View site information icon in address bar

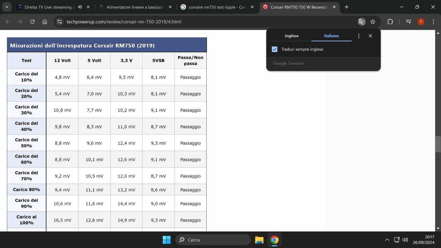60,22
